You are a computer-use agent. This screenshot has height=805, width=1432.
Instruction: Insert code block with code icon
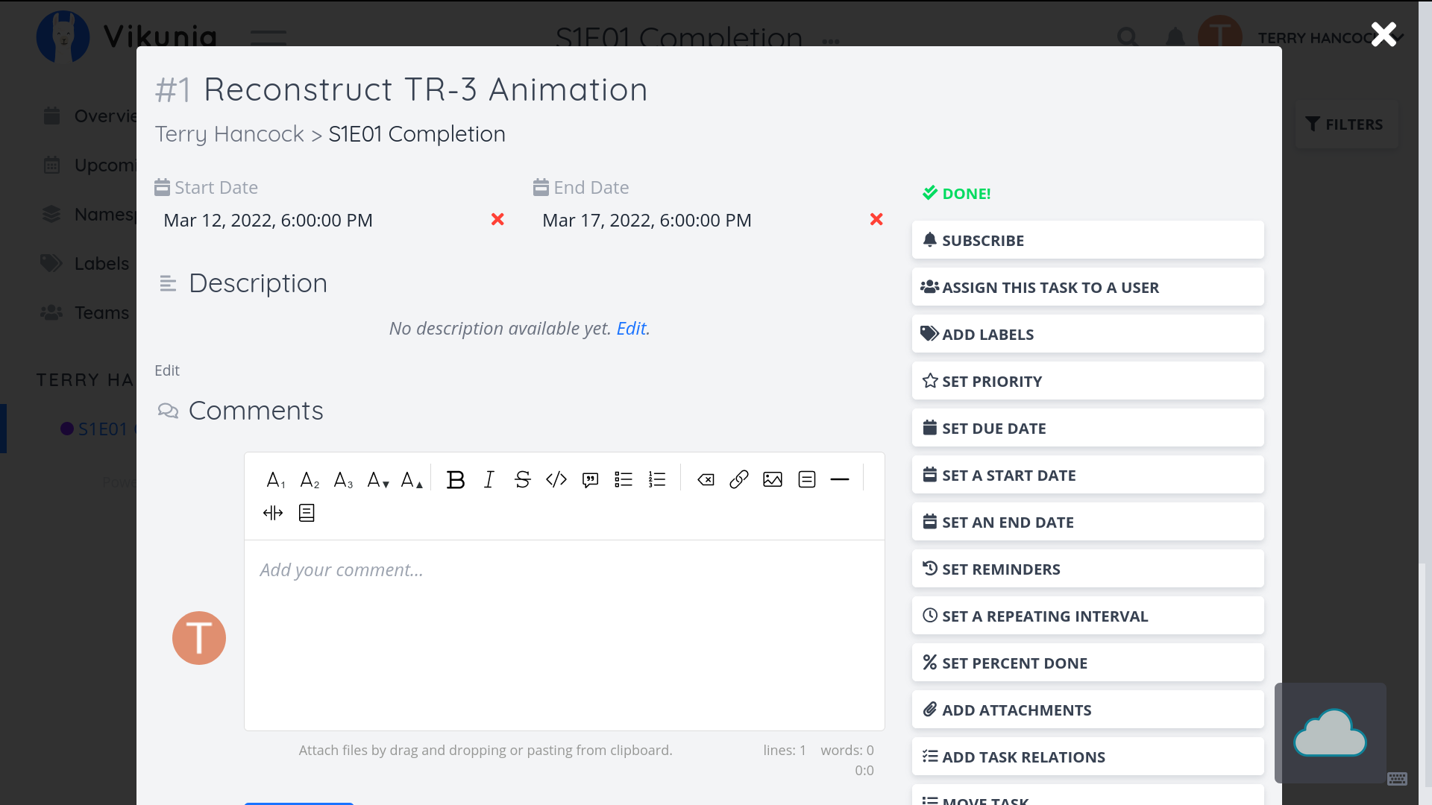click(x=556, y=480)
